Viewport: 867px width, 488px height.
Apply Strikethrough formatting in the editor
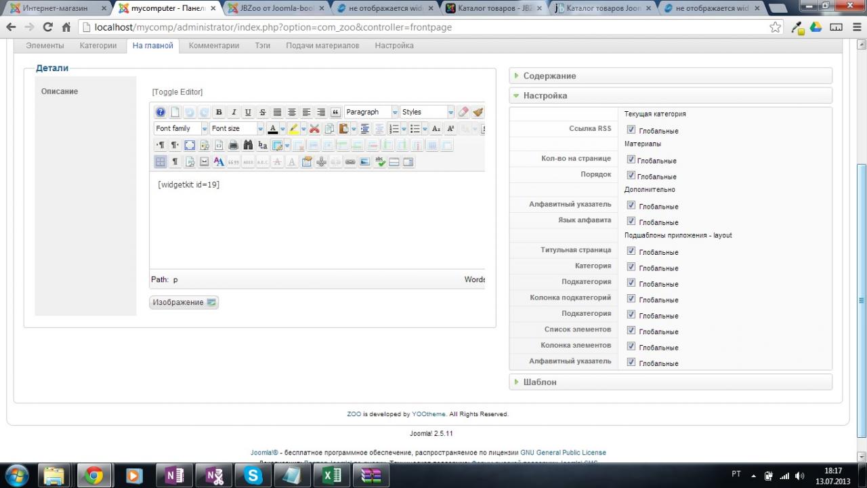pos(263,113)
